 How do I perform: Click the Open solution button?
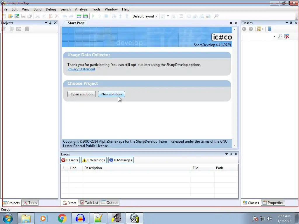pyautogui.click(x=81, y=94)
